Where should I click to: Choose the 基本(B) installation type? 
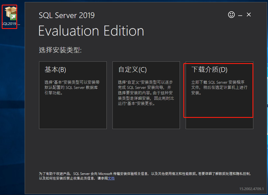point(73,95)
